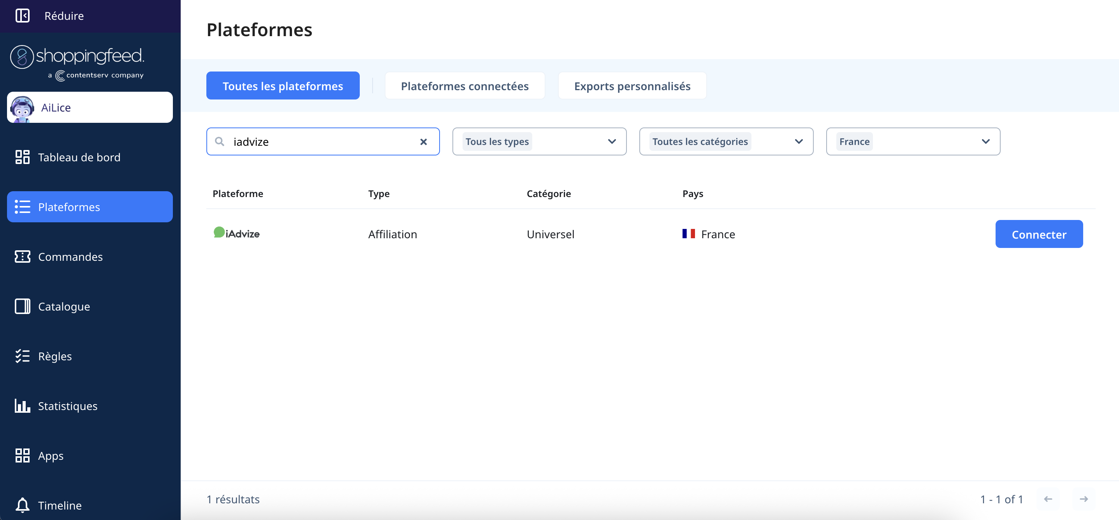
Task: Collapse the sidebar with the Réduire icon
Action: click(x=22, y=16)
